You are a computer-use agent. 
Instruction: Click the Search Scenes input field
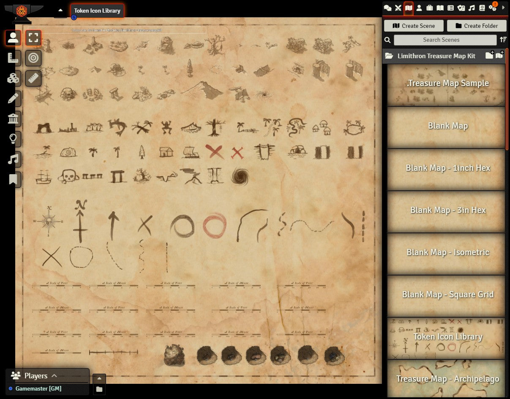(445, 40)
